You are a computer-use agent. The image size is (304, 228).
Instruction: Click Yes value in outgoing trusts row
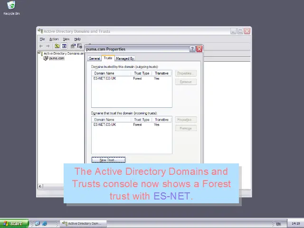156,78
